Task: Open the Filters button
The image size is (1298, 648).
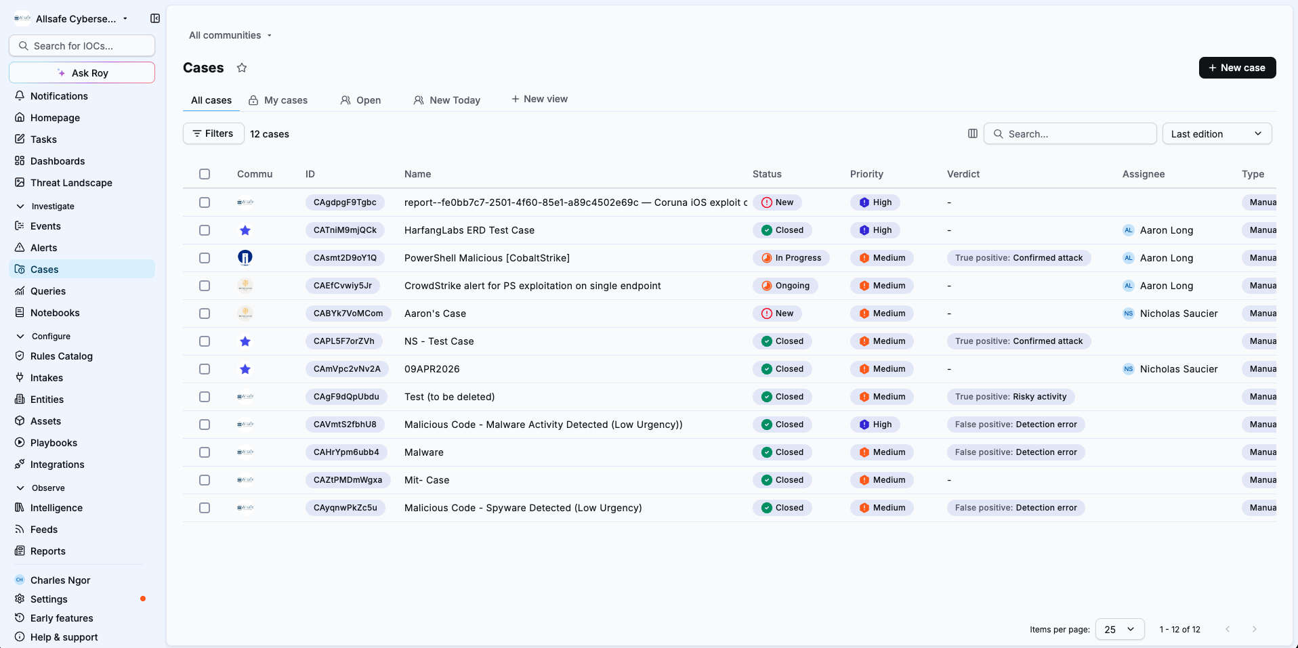Action: pyautogui.click(x=213, y=133)
